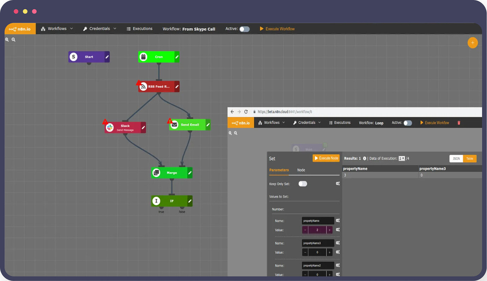The image size is (487, 281).
Task: Reload the page in the browser window
Action: coord(246,112)
